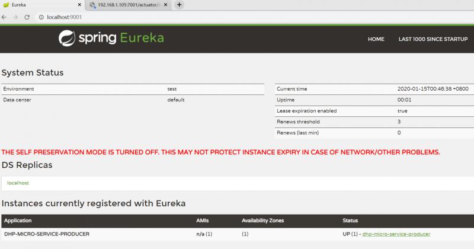This screenshot has width=474, height=249.
Task: Open a new browser tab
Action: pos(180,5)
